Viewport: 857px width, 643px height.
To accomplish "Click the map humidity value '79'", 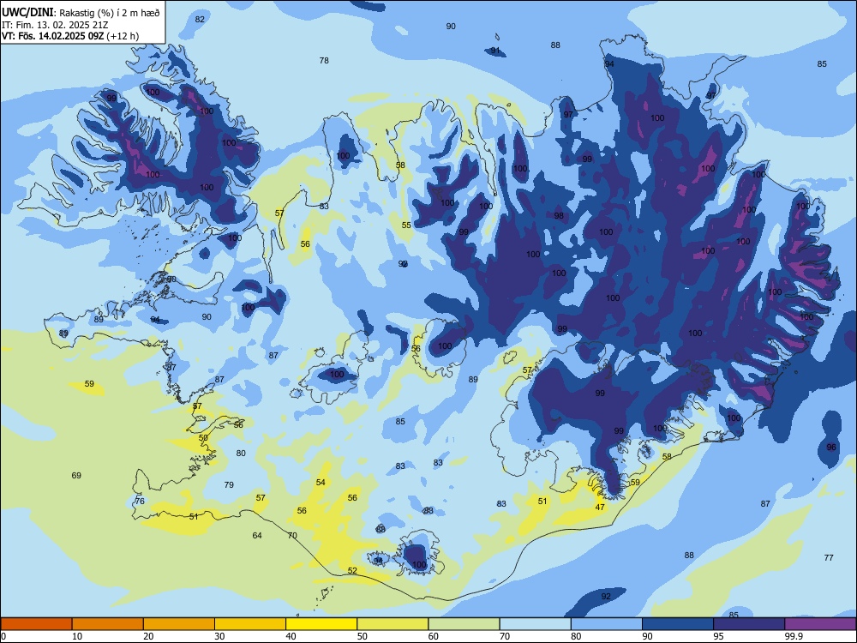I will 229,484.
